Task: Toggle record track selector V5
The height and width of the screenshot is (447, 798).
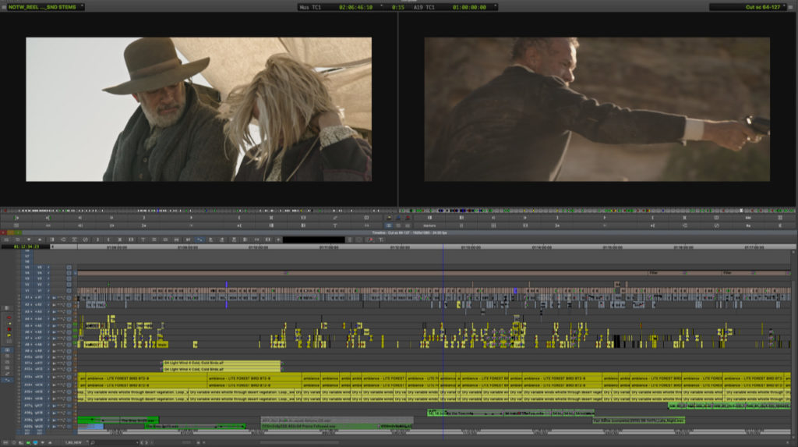Action: coord(40,267)
